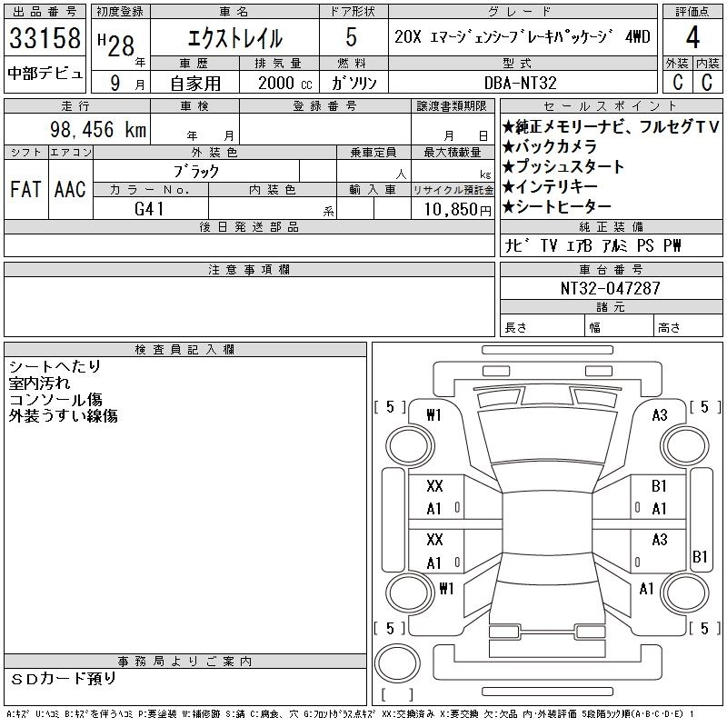This screenshot has width=727, height=727.
Task: Click the damage code legend line at bottom
Action: (x=350, y=714)
